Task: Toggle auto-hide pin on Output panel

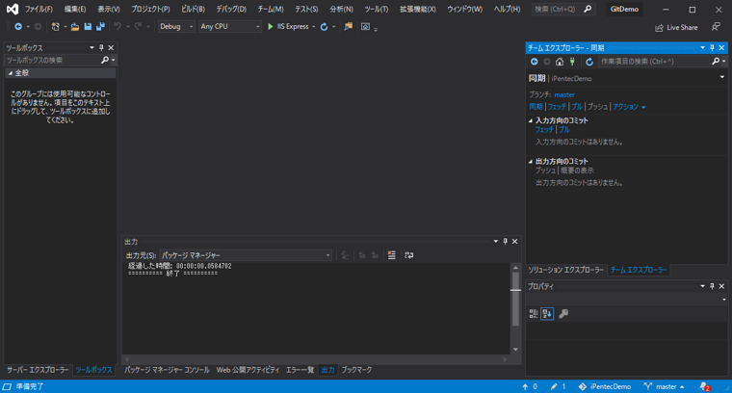Action: 505,242
